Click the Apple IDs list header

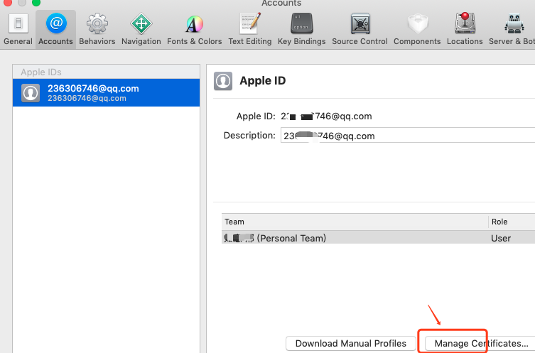click(106, 72)
